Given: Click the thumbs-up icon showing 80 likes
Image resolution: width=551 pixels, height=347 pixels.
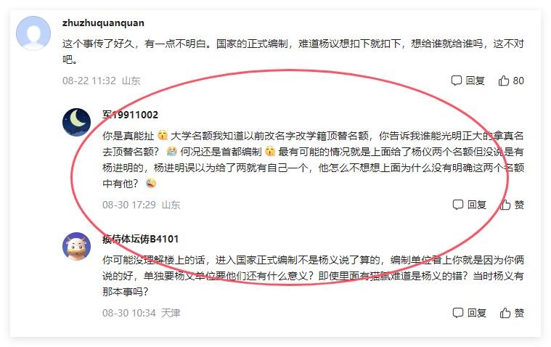Looking at the screenshot, I should click(x=504, y=81).
